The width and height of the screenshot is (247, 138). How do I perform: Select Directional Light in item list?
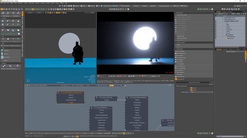click(231, 37)
